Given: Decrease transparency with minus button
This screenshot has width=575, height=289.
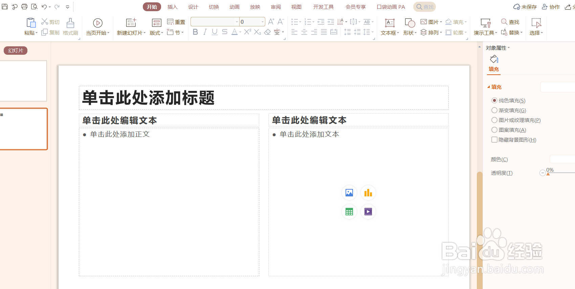Looking at the screenshot, I should point(543,173).
